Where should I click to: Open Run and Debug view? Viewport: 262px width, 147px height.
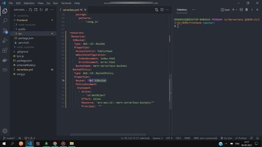[5, 40]
